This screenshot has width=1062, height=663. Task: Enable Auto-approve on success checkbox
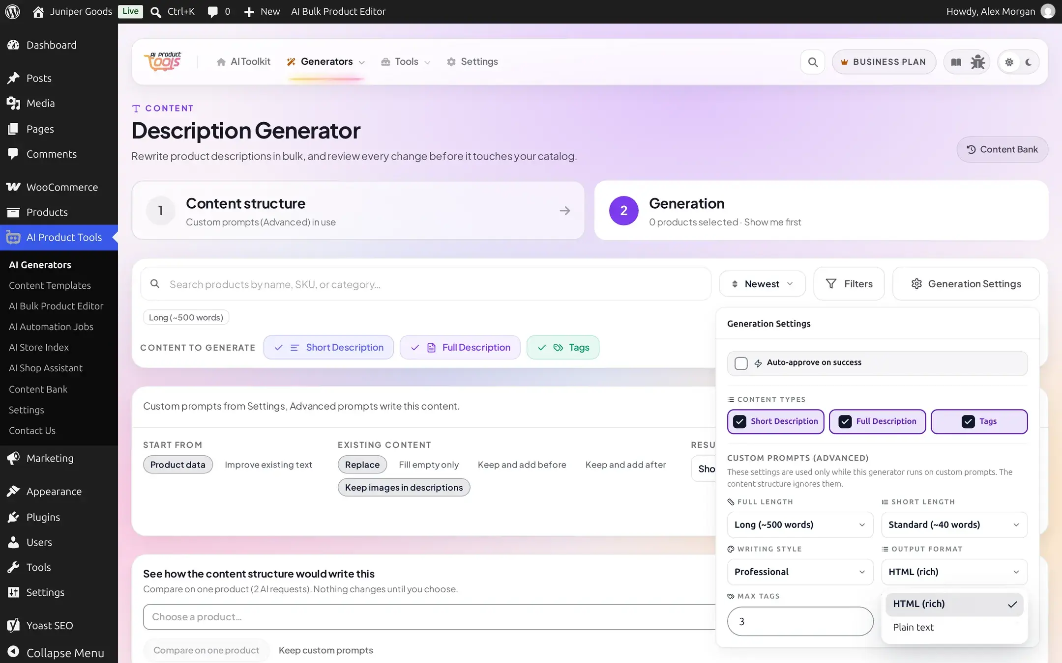[x=741, y=363]
